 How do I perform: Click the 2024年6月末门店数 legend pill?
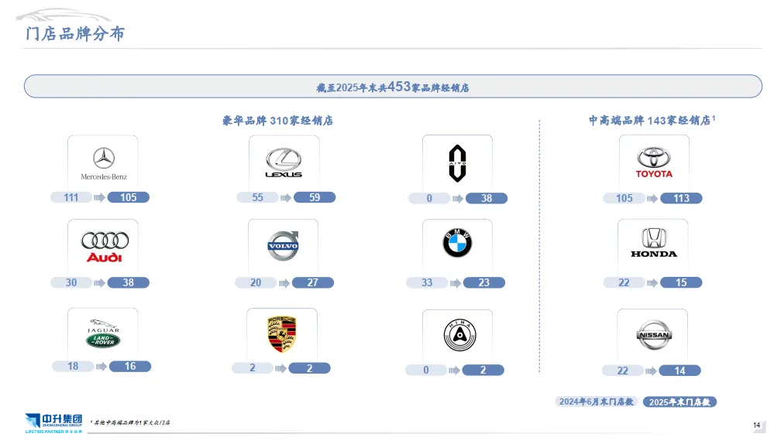(597, 401)
